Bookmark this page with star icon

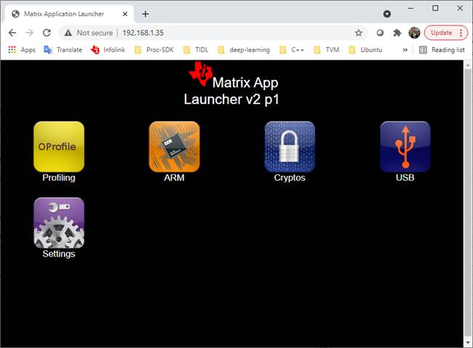[x=358, y=33]
